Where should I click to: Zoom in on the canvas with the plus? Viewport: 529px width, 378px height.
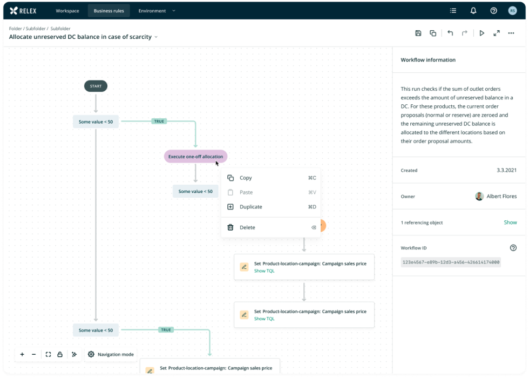(22, 354)
